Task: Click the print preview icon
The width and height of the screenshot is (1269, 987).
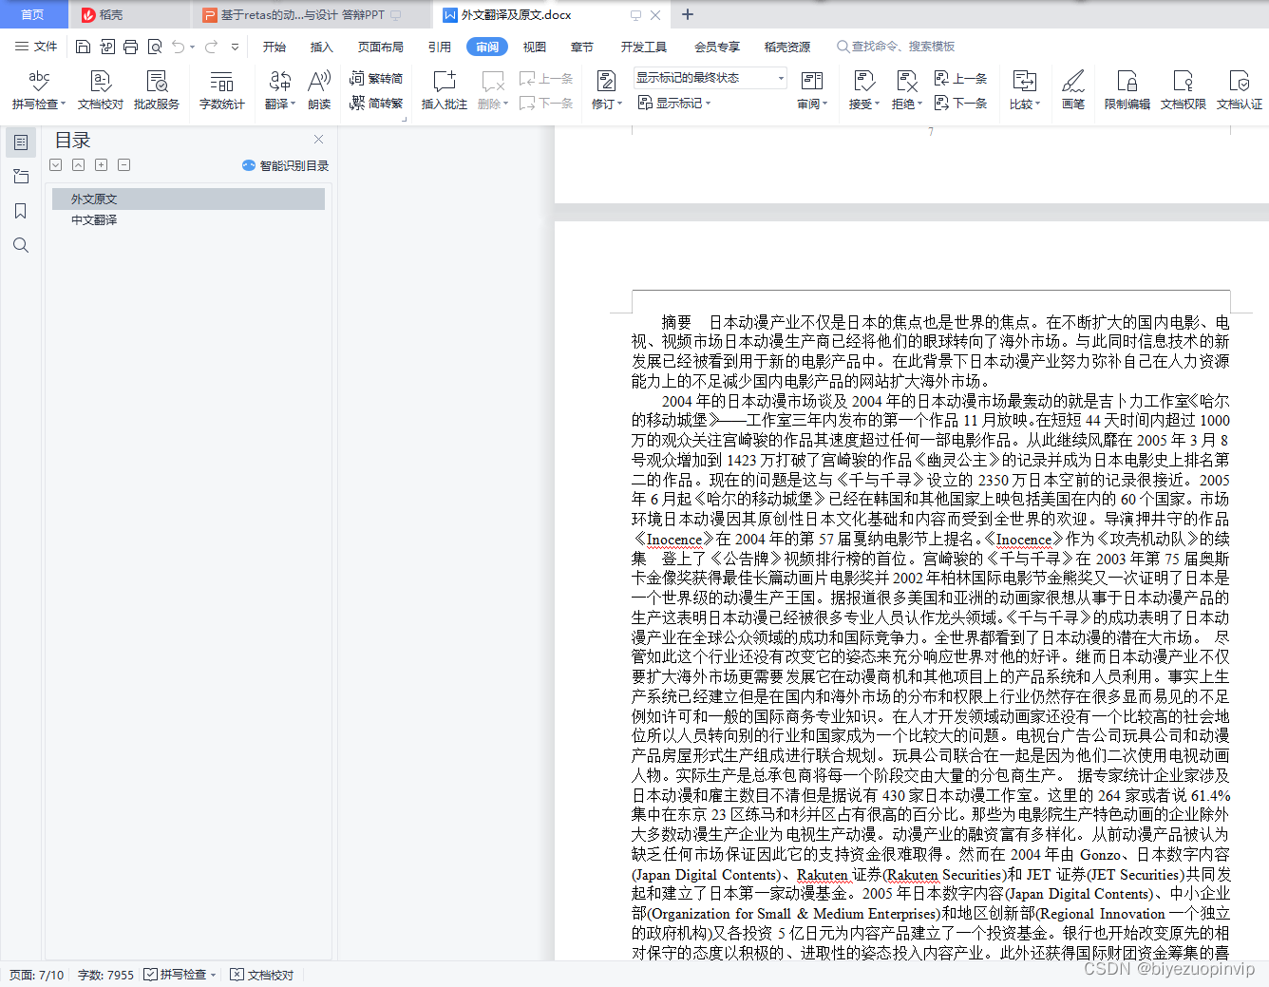Action: pyautogui.click(x=155, y=47)
